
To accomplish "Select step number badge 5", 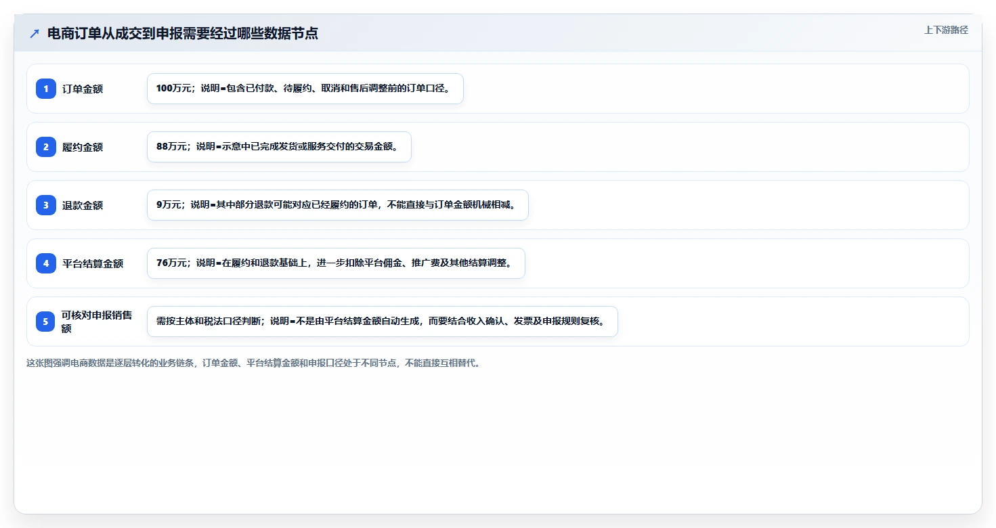I will pos(46,322).
